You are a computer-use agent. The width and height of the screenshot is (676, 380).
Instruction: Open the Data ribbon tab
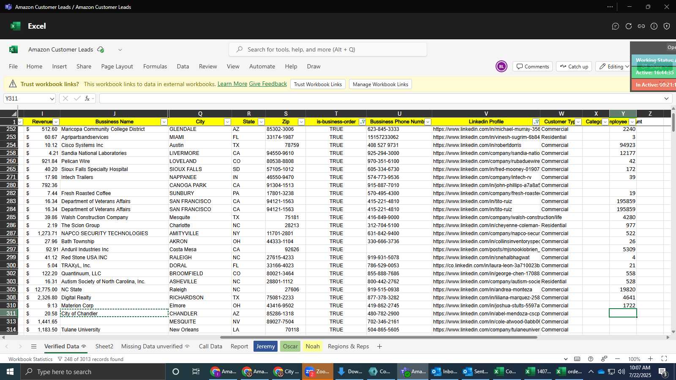click(x=183, y=66)
